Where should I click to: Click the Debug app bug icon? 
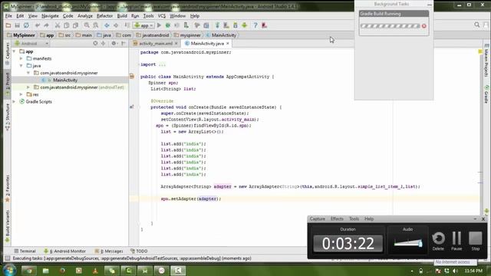click(x=168, y=25)
